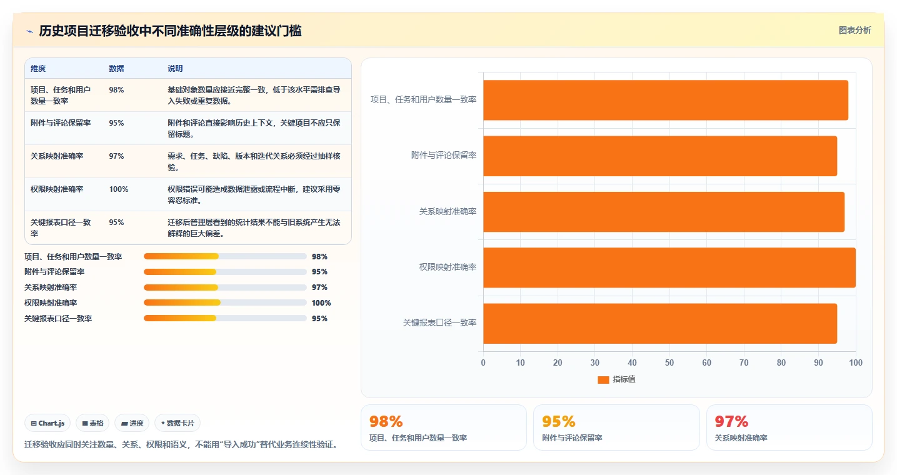Screen dimensions: 897x475
Task: Click the 图表分析 label in the header
Action: click(x=854, y=30)
